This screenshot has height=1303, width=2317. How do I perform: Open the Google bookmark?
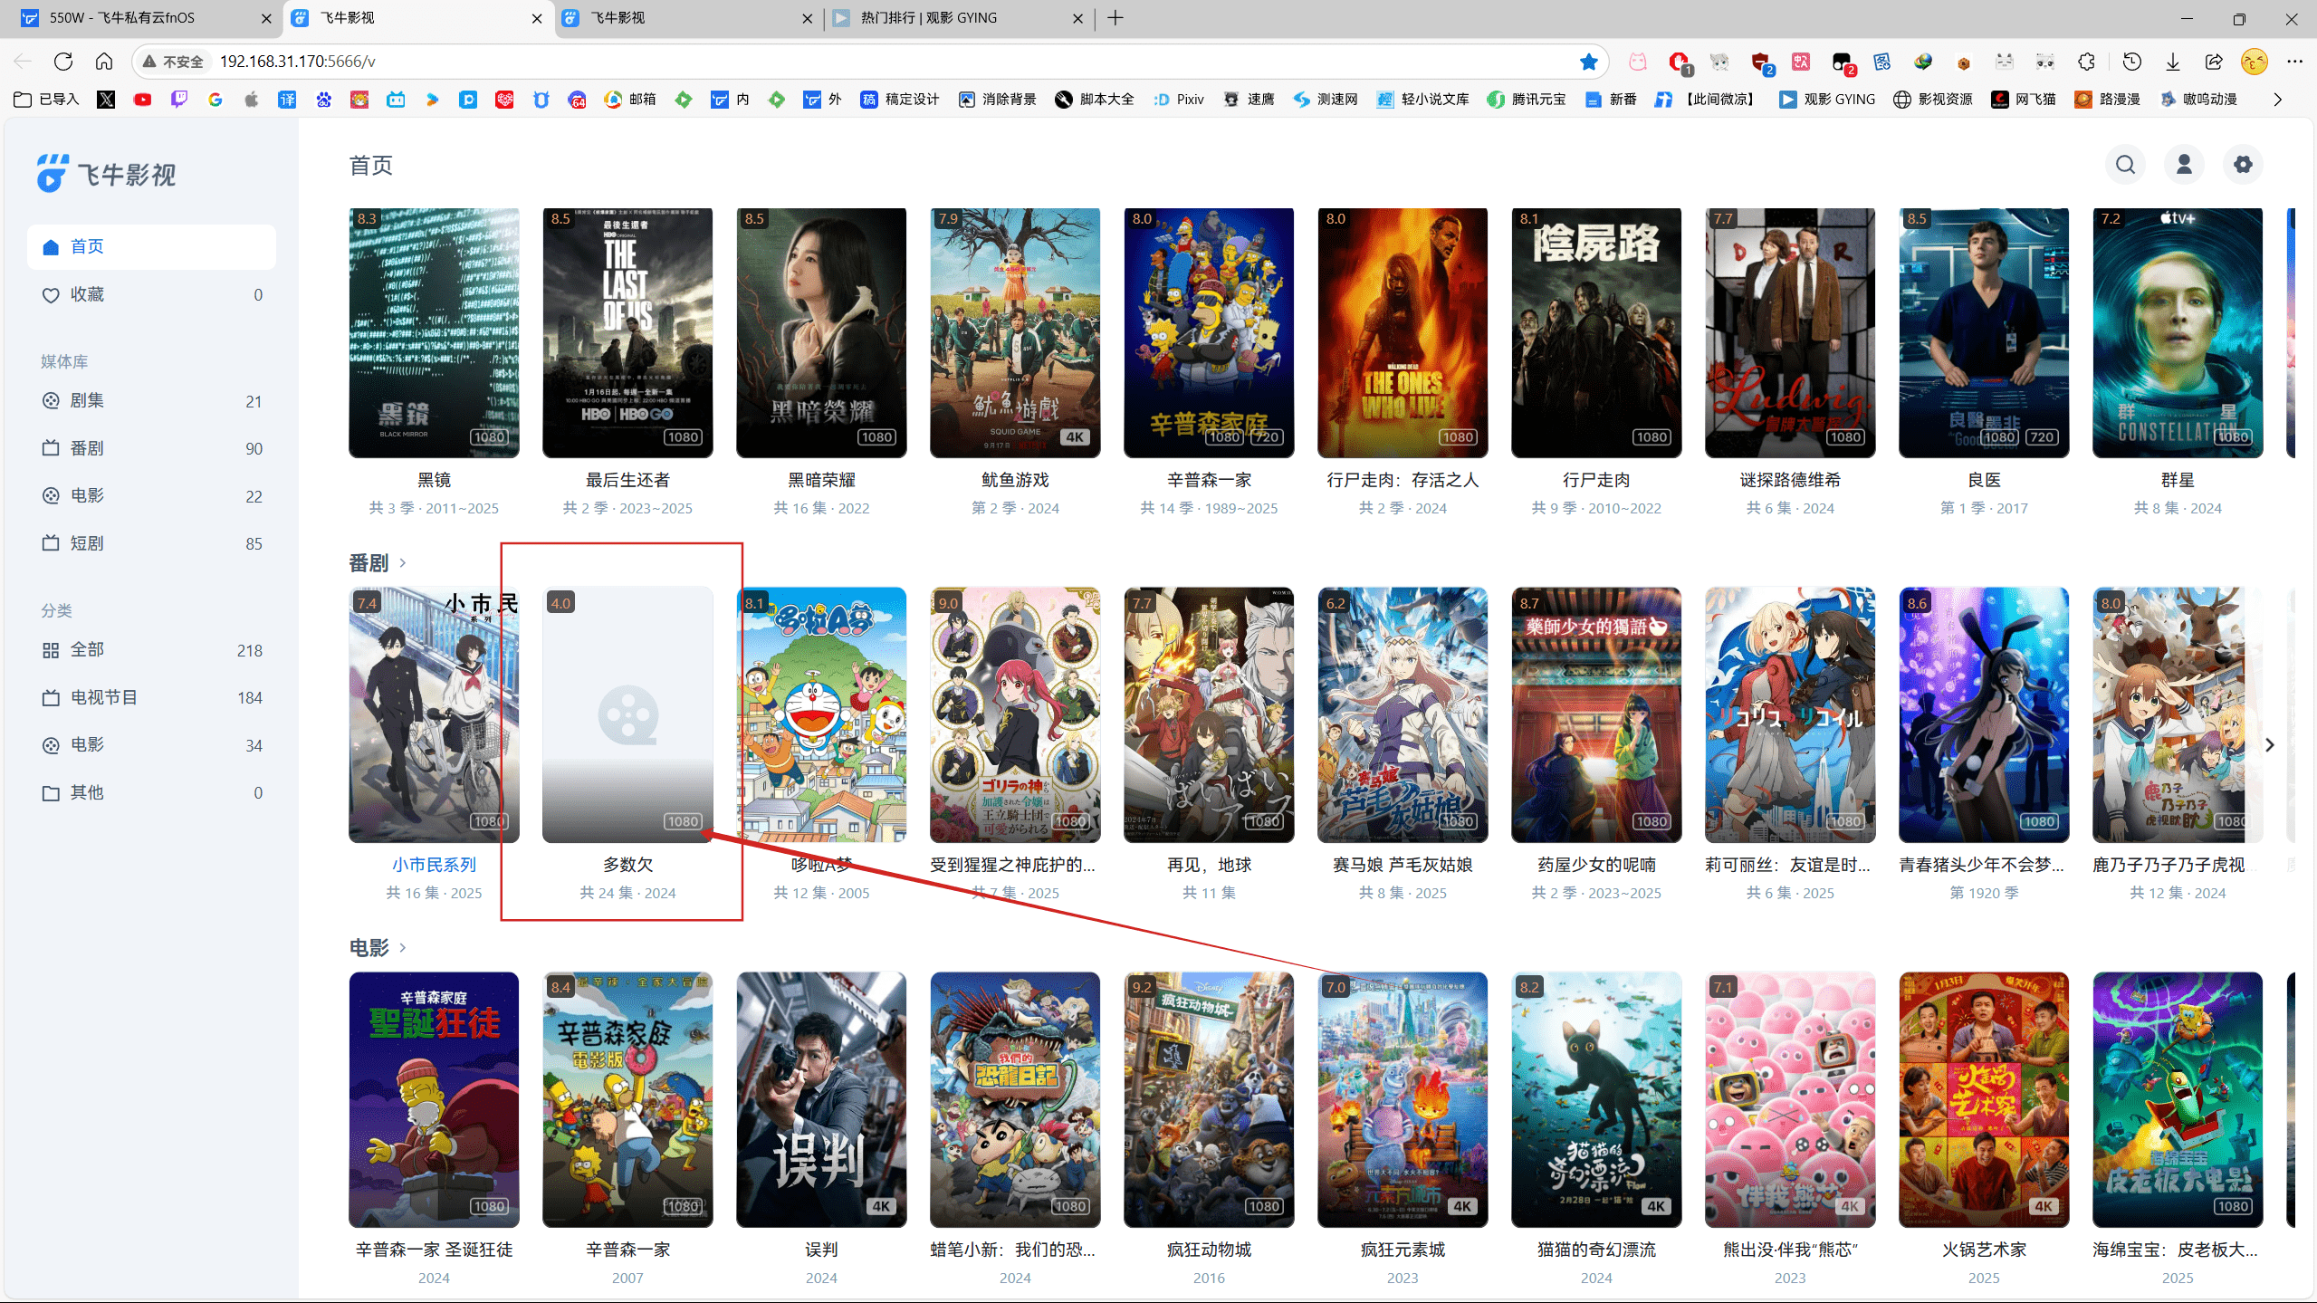tap(215, 100)
